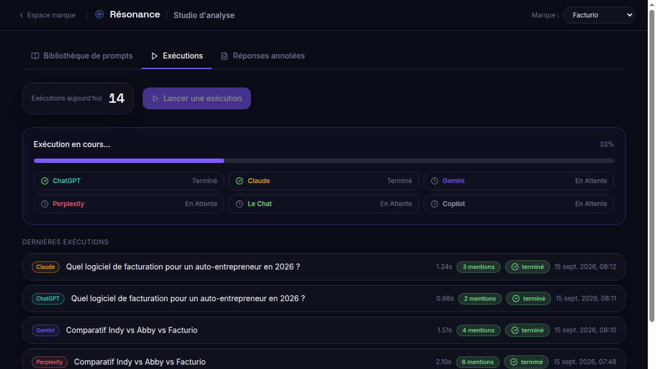The image size is (656, 369).
Task: Open the Réponses annotées tab
Action: tap(263, 56)
